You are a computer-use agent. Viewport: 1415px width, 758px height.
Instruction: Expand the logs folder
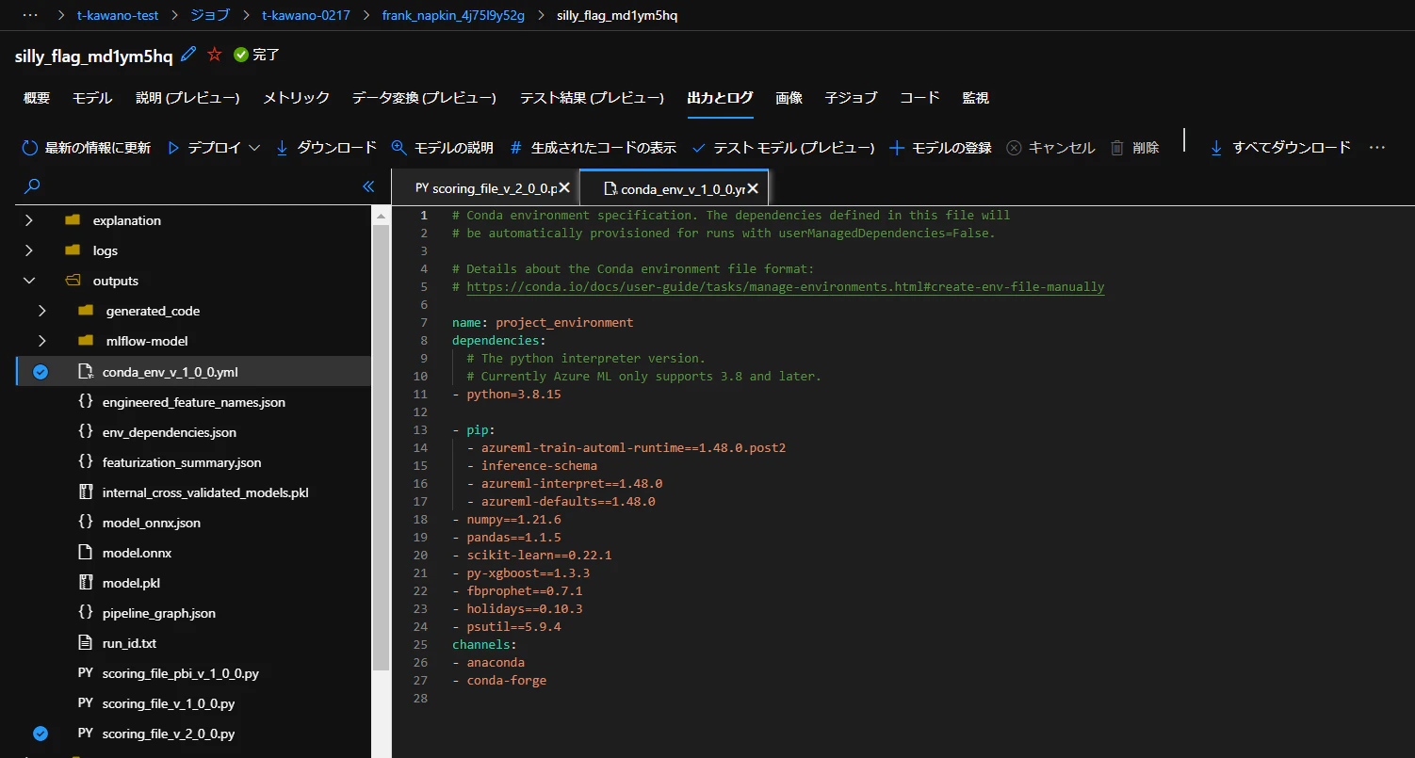28,250
